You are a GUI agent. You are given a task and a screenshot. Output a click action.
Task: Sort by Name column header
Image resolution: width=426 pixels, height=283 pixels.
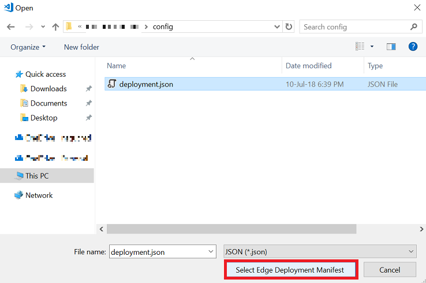pyautogui.click(x=116, y=66)
